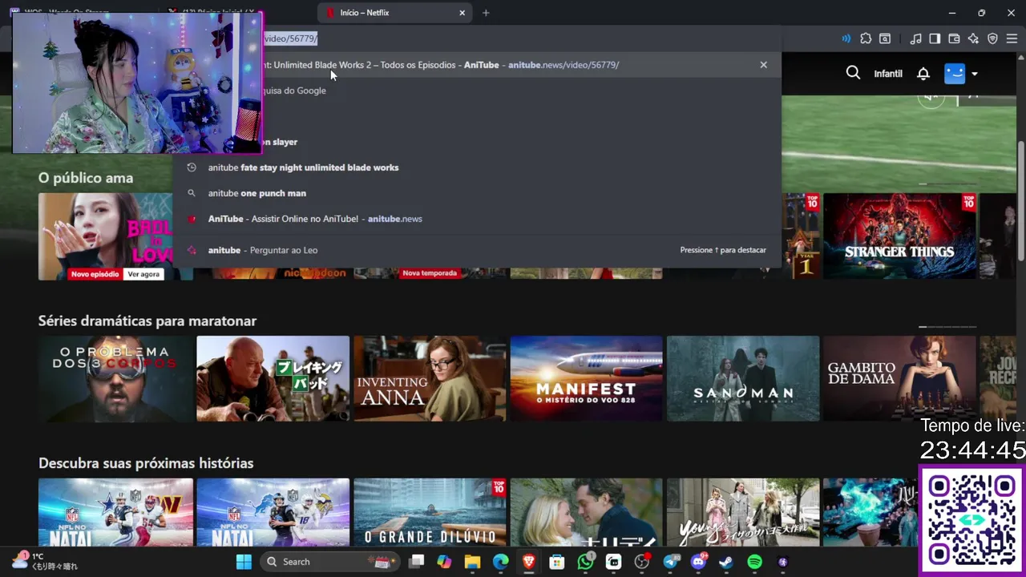The height and width of the screenshot is (577, 1026).
Task: Switch to the Início – Netflix tab
Action: [395, 13]
